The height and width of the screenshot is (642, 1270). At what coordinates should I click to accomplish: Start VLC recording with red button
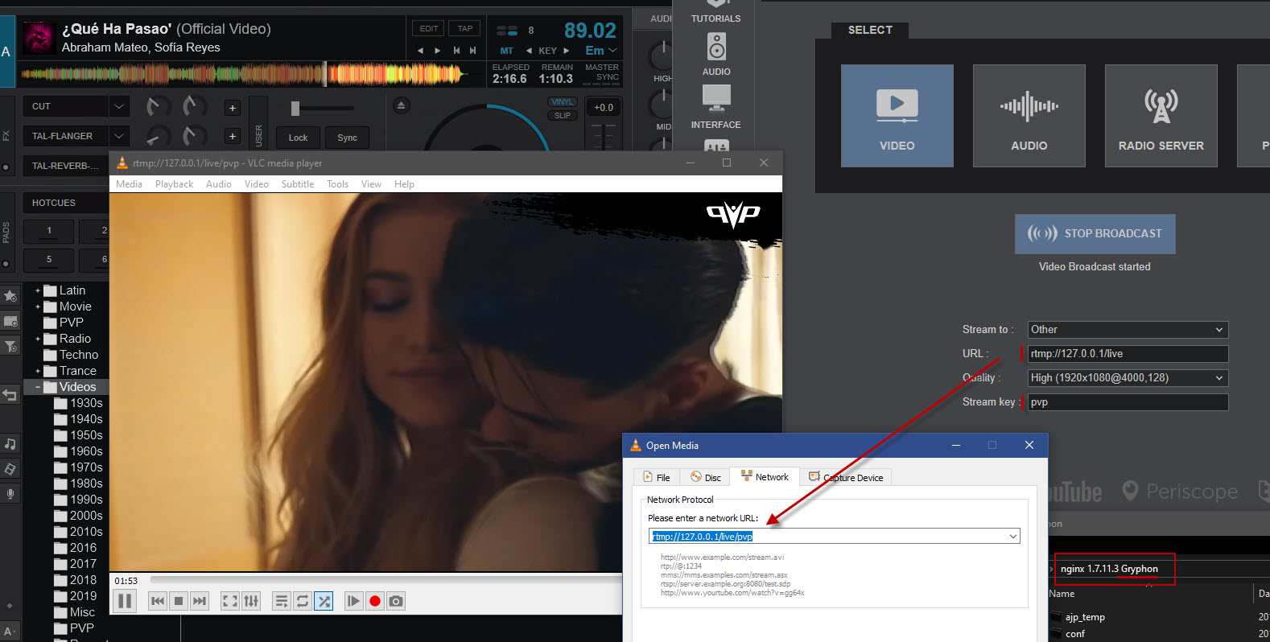click(x=374, y=601)
